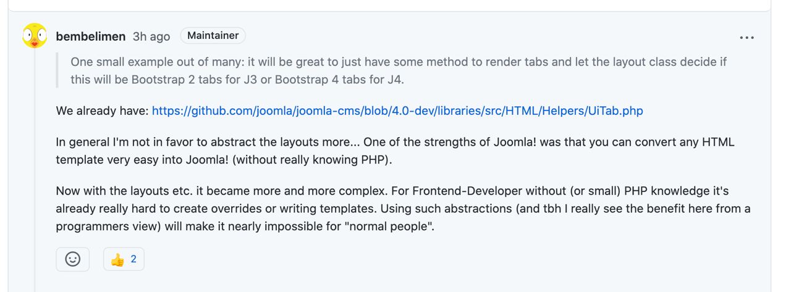Open the comment's three-dot options menu
The height and width of the screenshot is (292, 791).
[747, 38]
